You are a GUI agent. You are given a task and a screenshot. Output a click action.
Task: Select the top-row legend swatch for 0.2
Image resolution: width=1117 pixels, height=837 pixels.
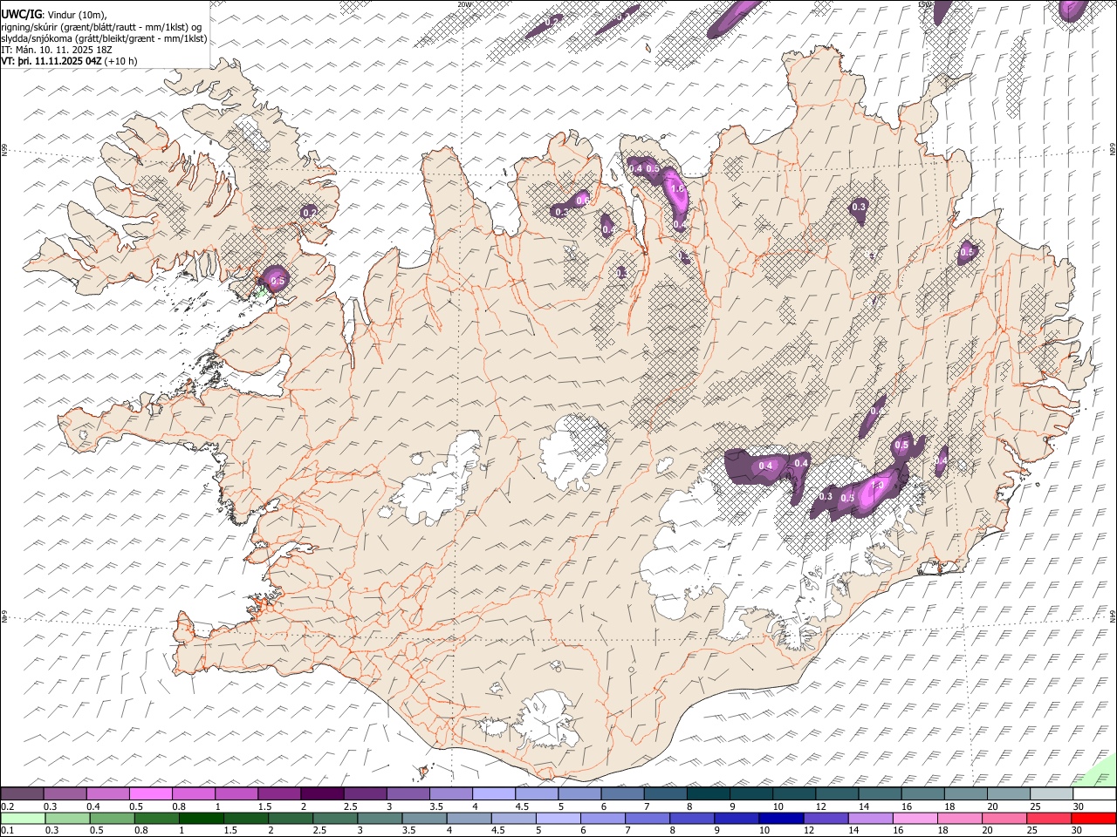point(22,794)
